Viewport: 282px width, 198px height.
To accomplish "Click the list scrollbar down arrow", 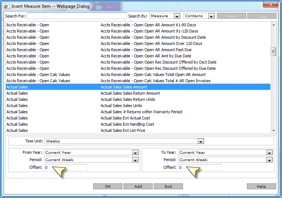I will [273, 130].
